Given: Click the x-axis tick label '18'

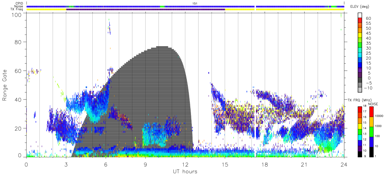Looking at the screenshot, I should pos(264,165).
